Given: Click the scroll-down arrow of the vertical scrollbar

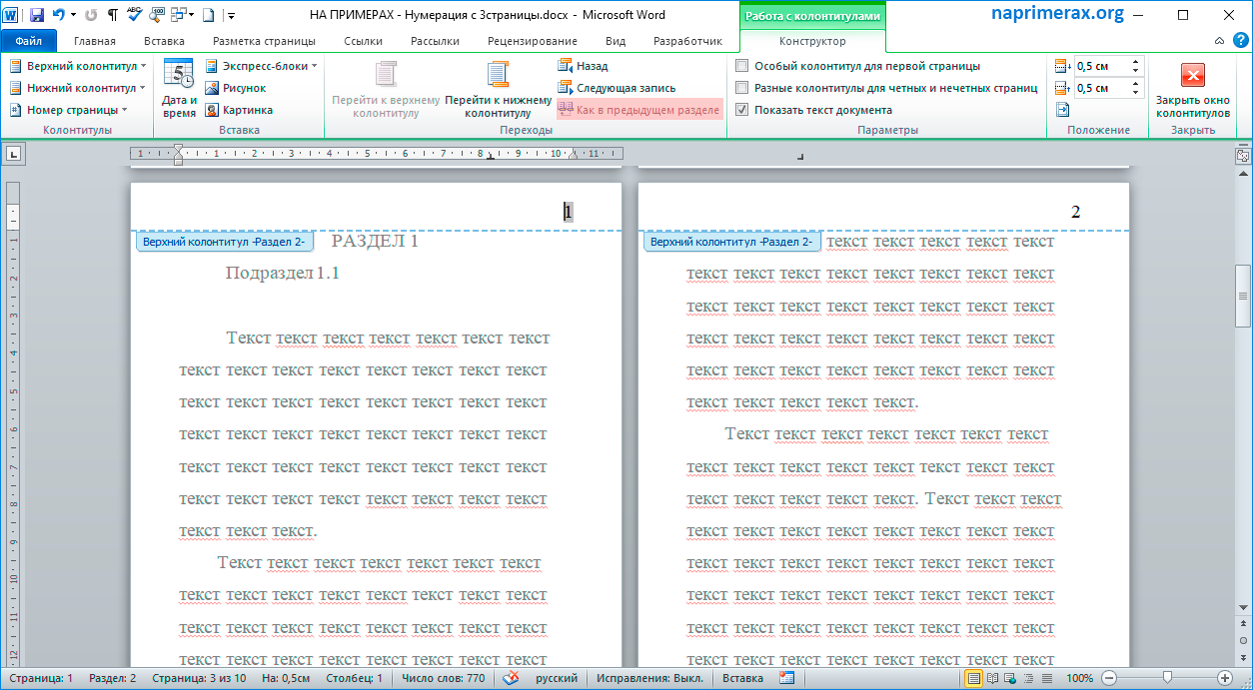Looking at the screenshot, I should pos(1243,605).
